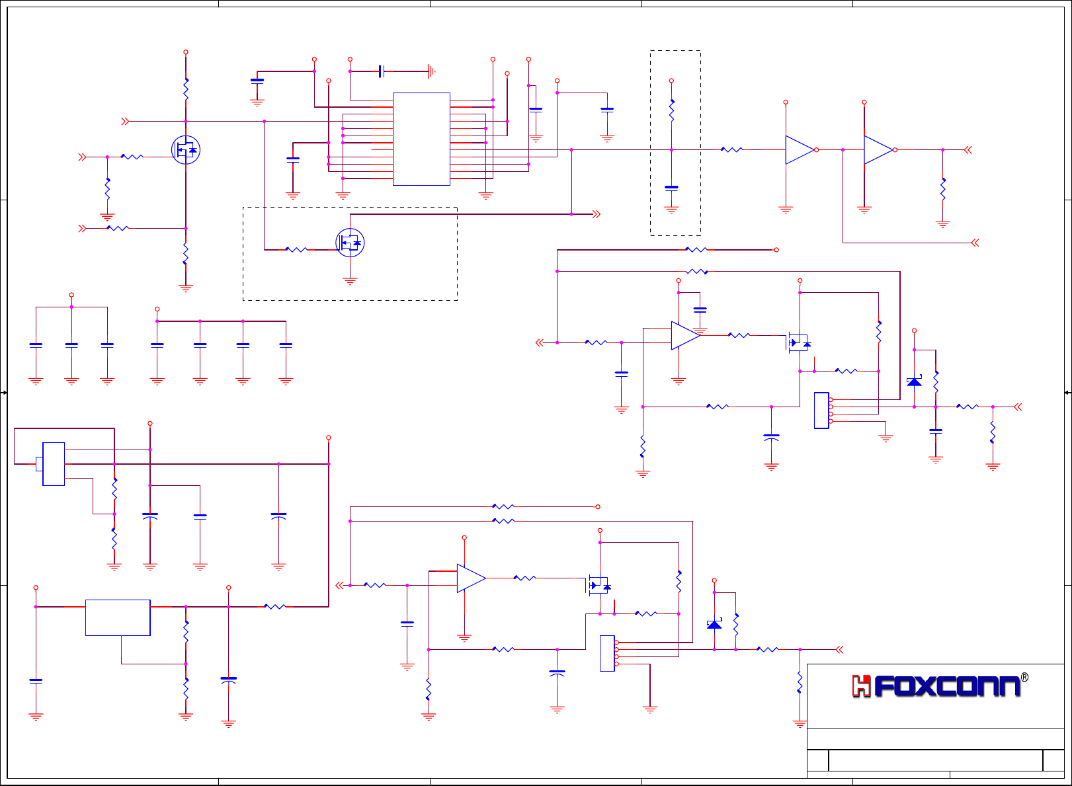
Task: Select the second buffer triangle driving the output arrow
Action: click(879, 150)
